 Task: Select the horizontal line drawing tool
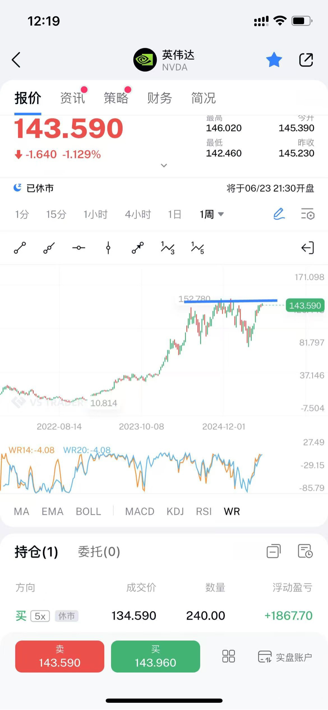pos(79,248)
